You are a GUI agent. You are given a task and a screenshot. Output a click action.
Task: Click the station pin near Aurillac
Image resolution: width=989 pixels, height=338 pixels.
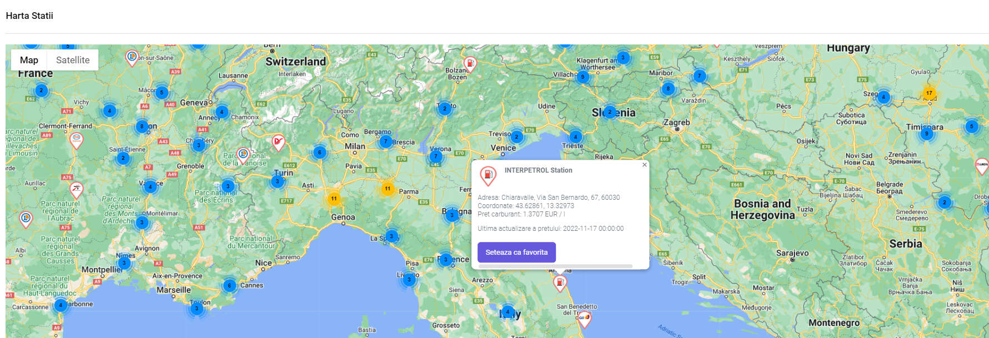tap(77, 189)
